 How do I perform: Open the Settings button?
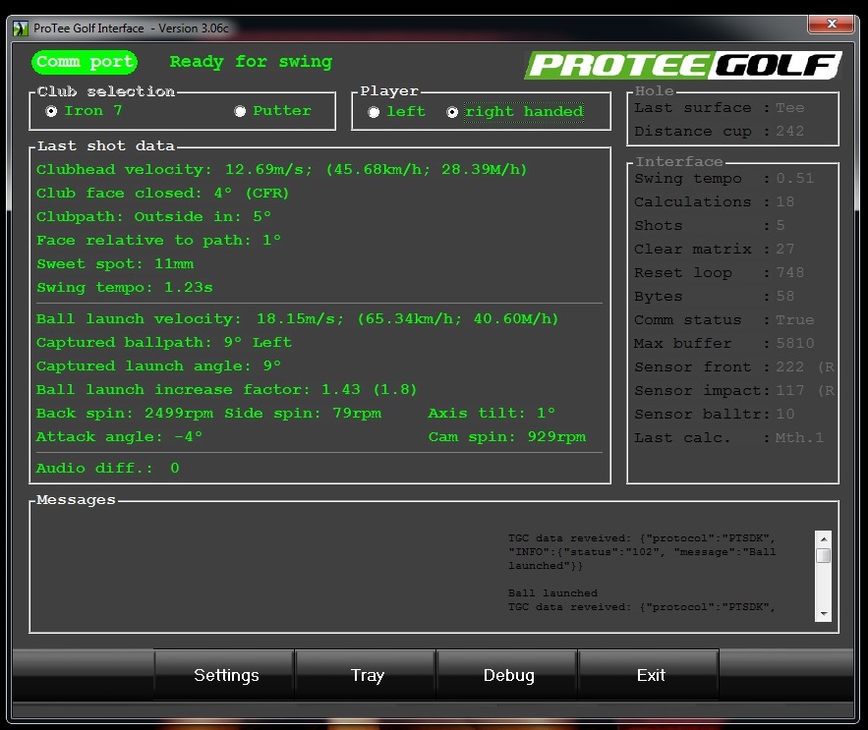[x=224, y=675]
